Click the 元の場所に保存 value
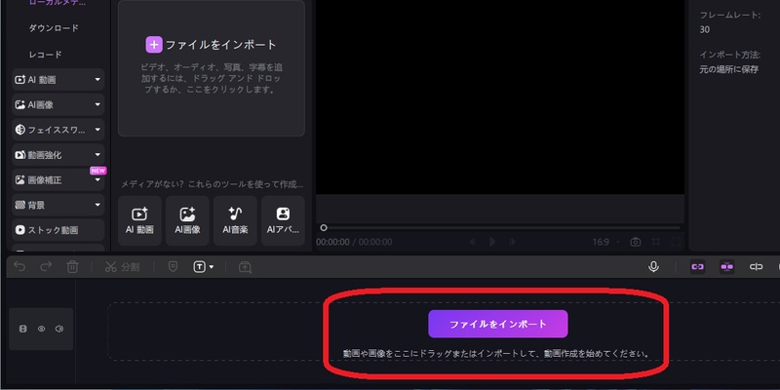780x390 pixels. click(x=728, y=69)
